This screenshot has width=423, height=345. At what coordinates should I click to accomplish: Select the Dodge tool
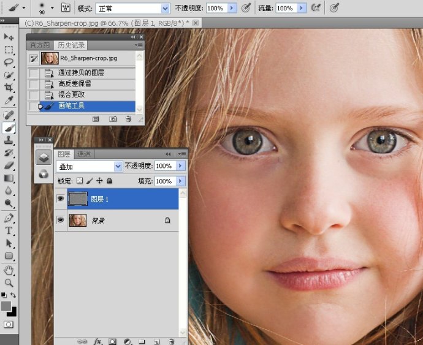(x=9, y=203)
